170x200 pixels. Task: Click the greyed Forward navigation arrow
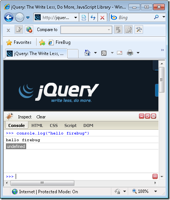tap(19, 17)
